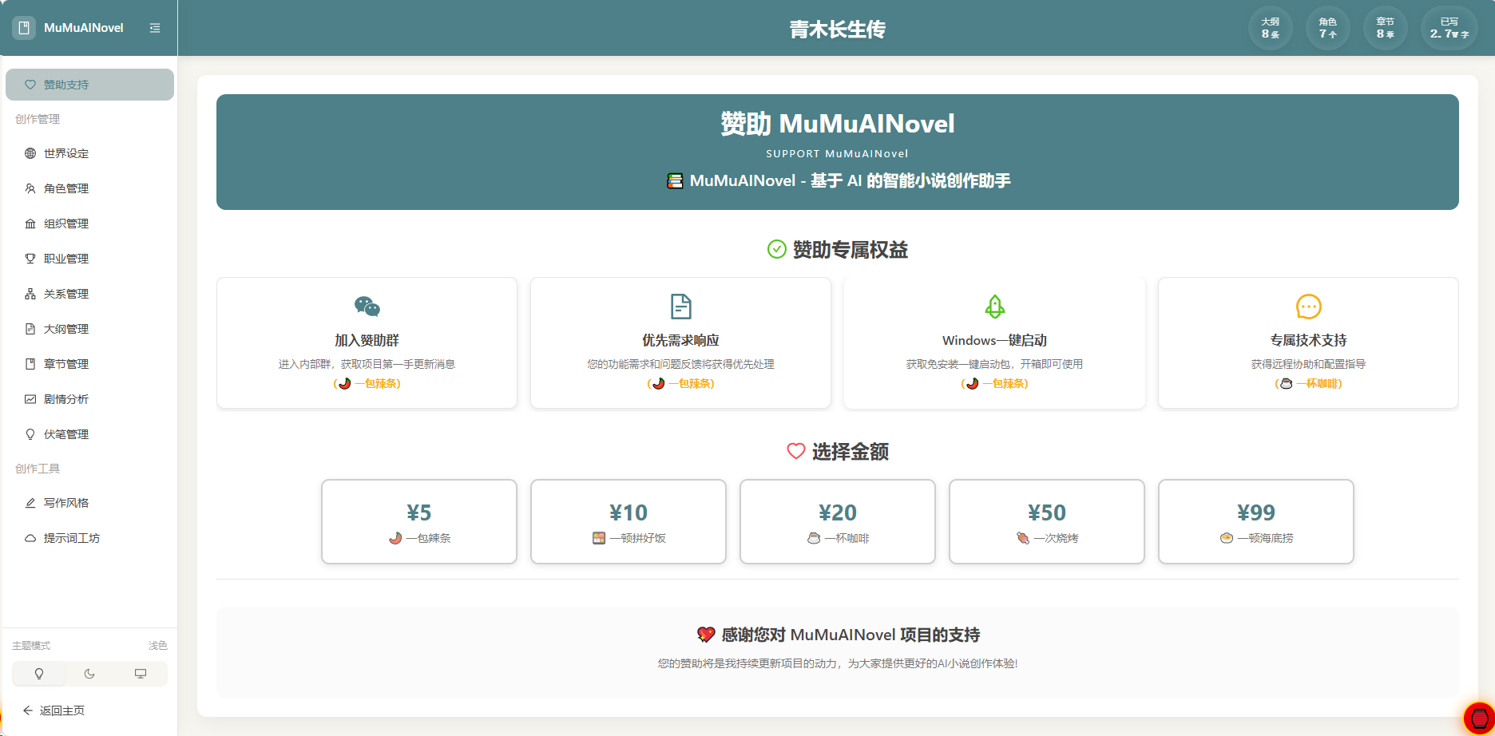
Task: Click the hierarchy icon for 关系管理
Action: coord(30,294)
